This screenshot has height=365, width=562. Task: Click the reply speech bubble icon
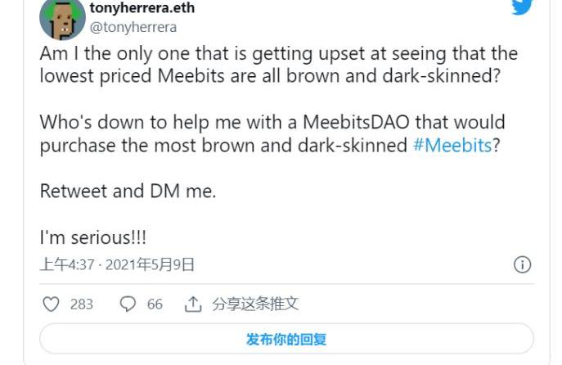(x=128, y=304)
